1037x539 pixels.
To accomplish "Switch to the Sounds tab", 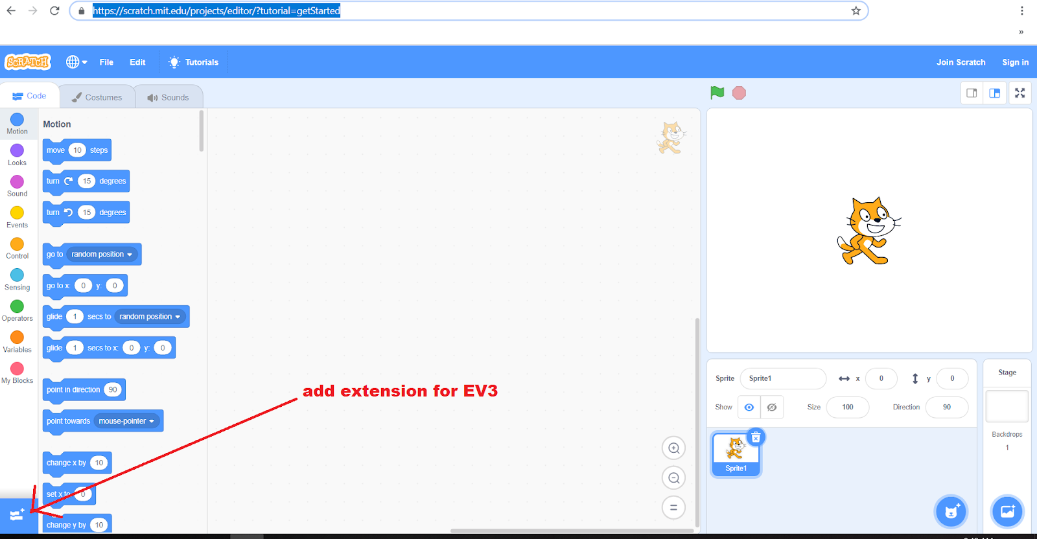I will click(169, 97).
